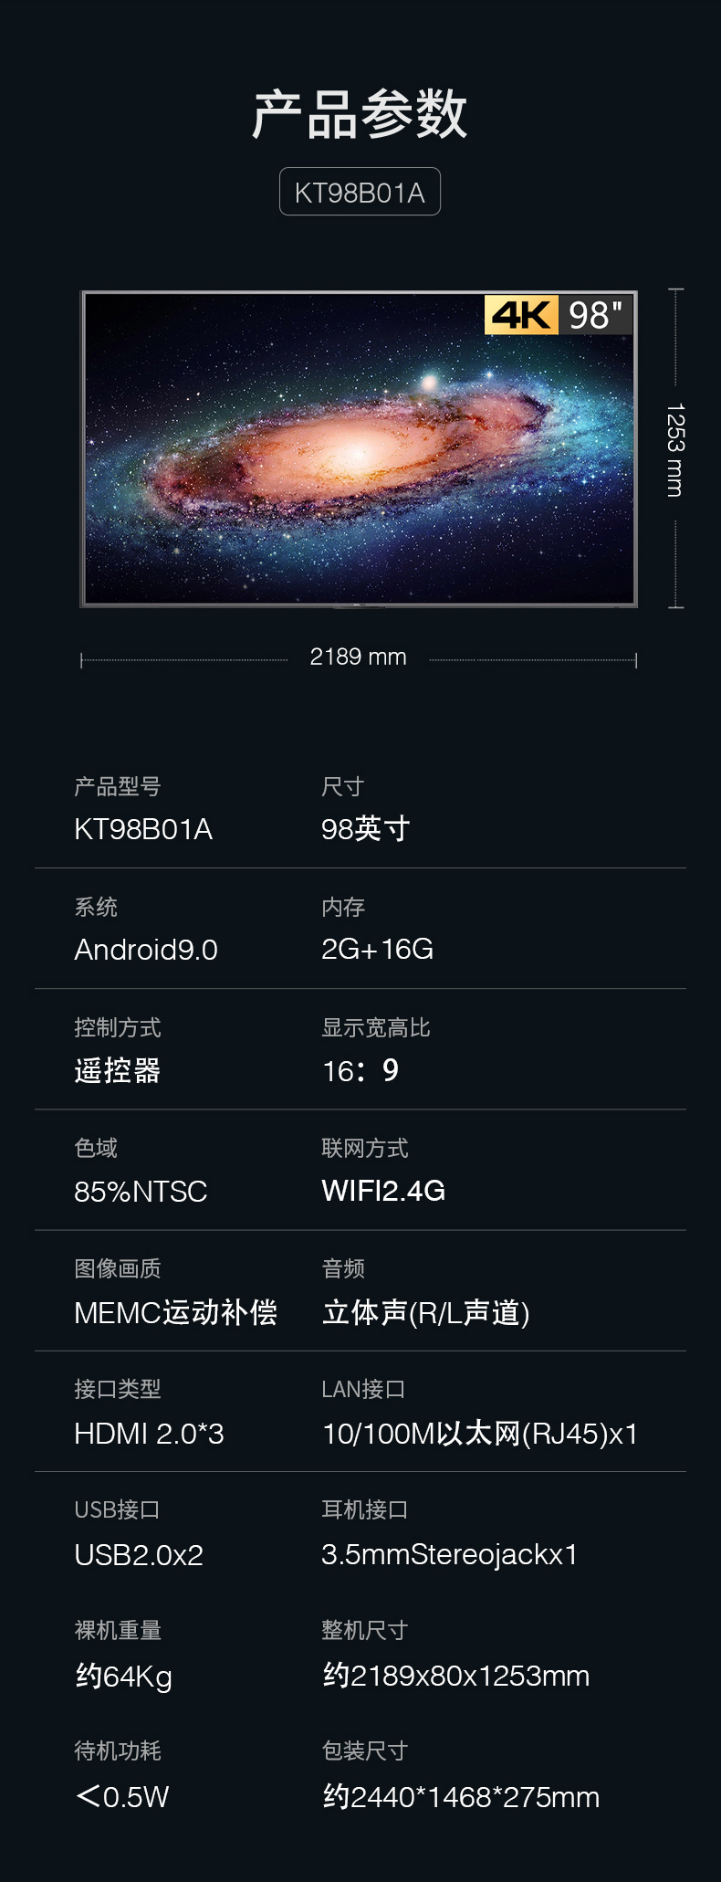The image size is (721, 1882).
Task: Click the 2189 mm width label
Action: pos(358,657)
